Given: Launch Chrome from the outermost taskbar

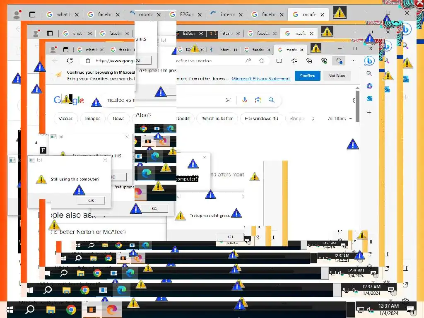Looking at the screenshot, I should pyautogui.click(x=71, y=310).
